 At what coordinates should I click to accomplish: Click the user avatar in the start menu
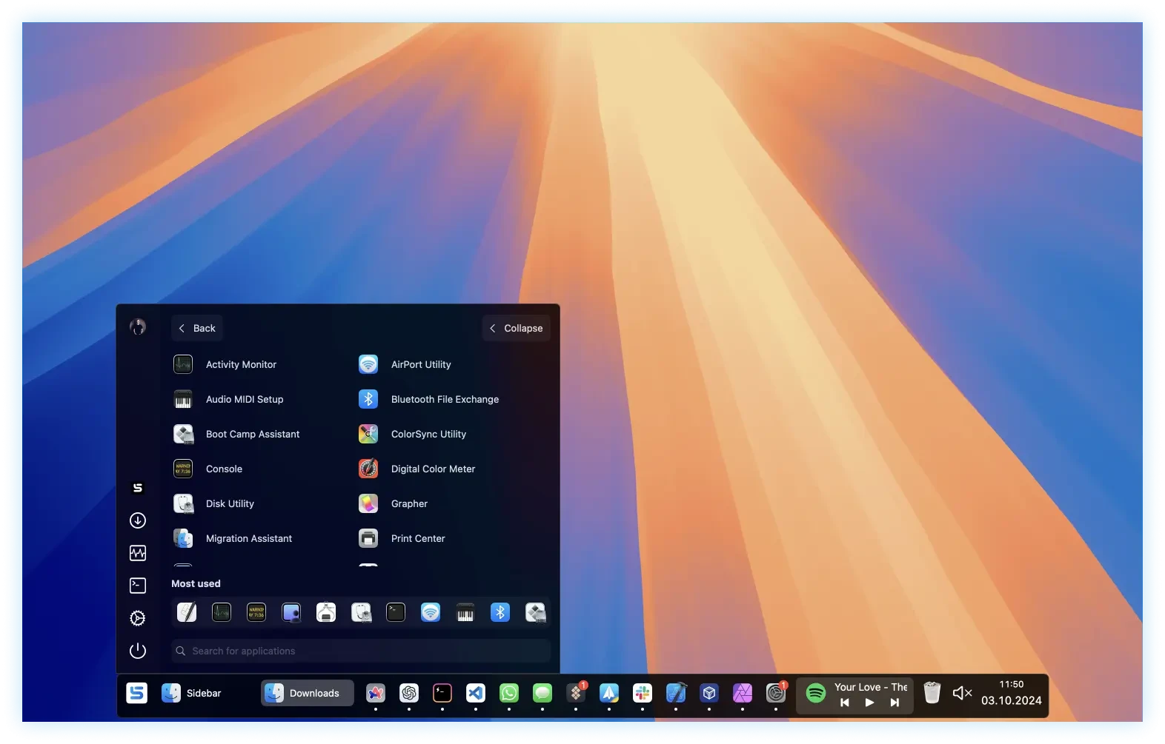click(x=138, y=327)
